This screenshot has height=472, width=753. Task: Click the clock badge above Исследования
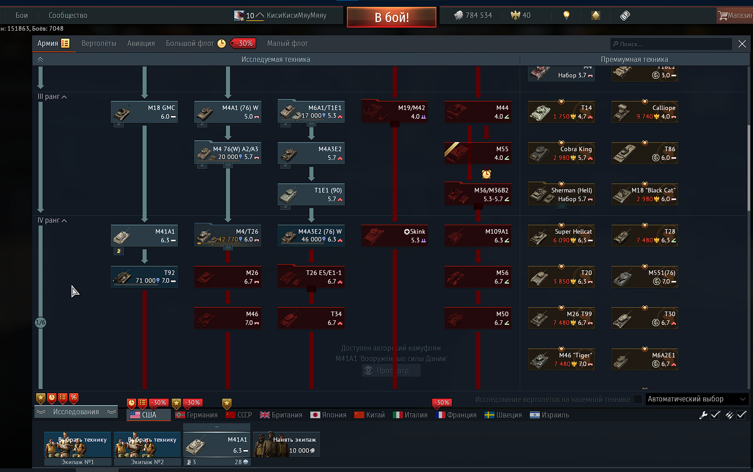(x=52, y=398)
